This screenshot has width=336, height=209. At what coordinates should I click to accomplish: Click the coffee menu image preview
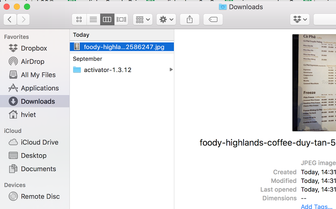314,82
